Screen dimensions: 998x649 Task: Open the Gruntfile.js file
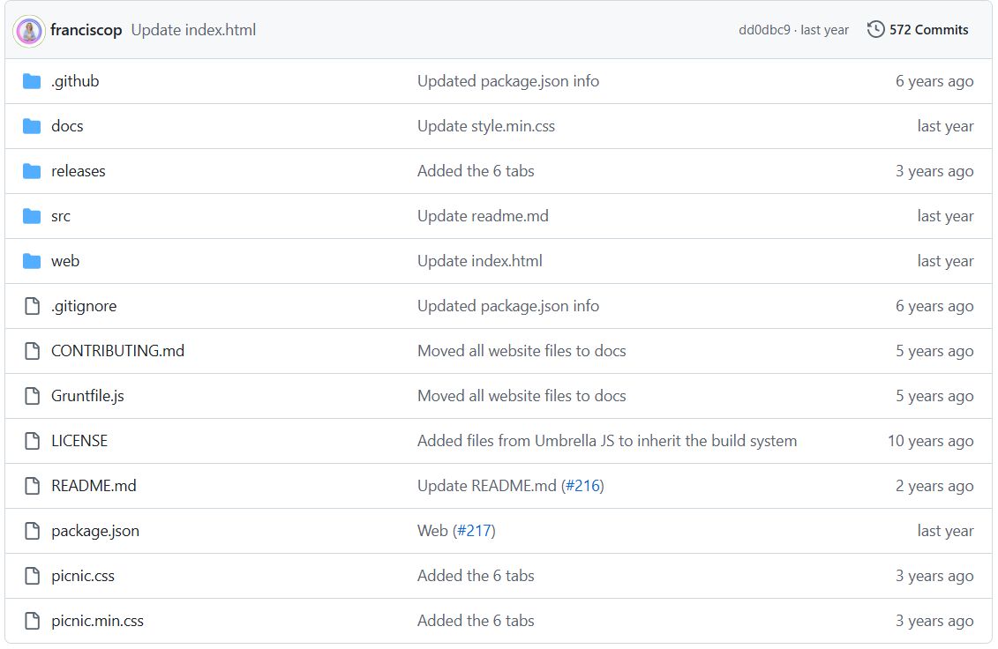click(x=86, y=395)
